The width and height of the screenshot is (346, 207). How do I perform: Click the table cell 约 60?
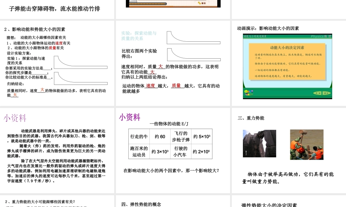pyautogui.click(x=160, y=137)
